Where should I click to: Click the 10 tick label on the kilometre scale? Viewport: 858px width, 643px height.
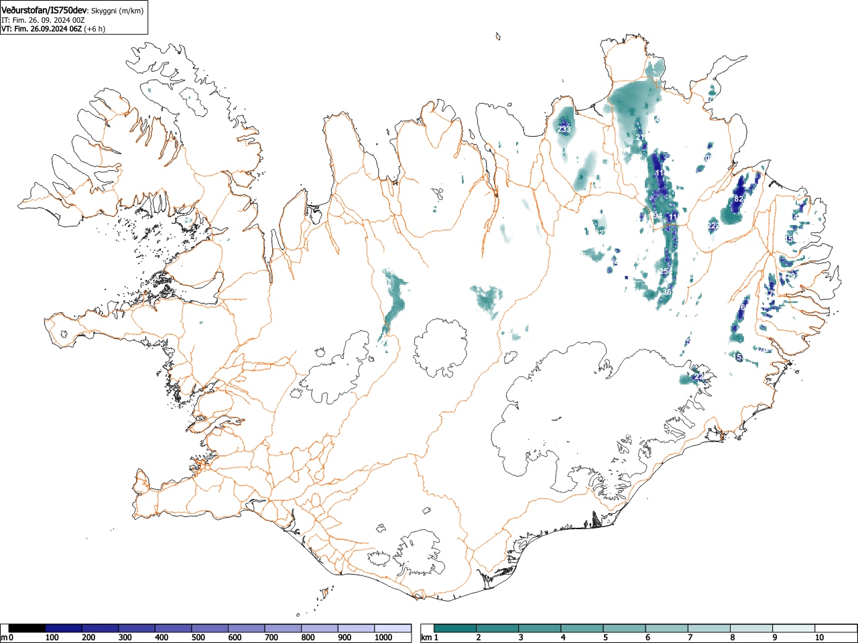pyautogui.click(x=819, y=638)
